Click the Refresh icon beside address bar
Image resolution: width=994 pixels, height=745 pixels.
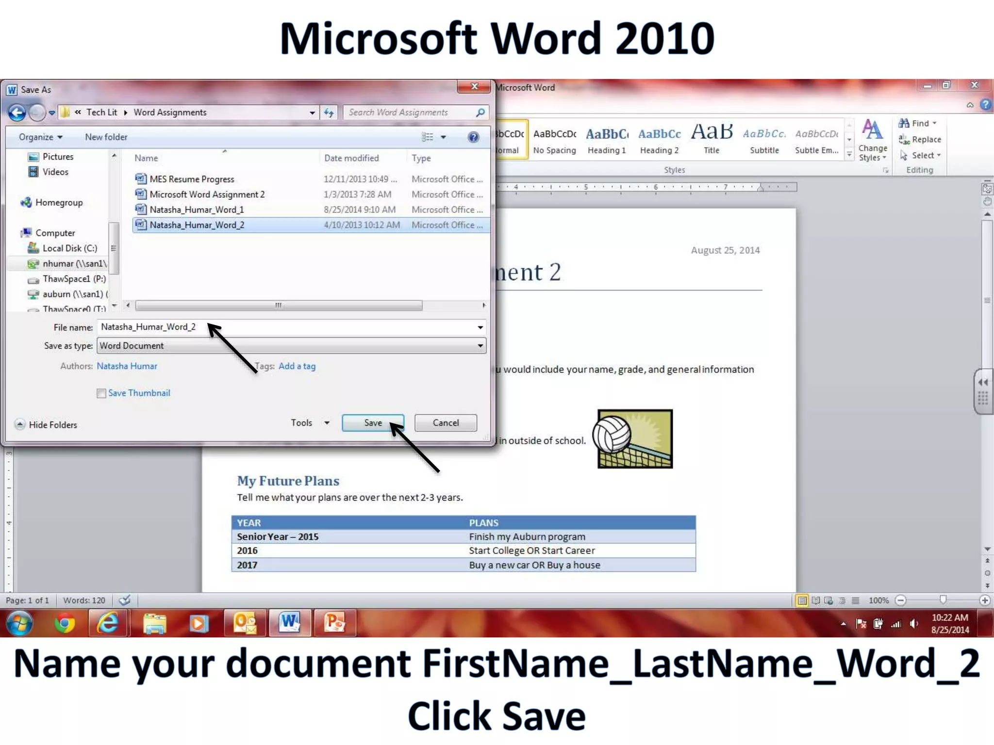[329, 113]
